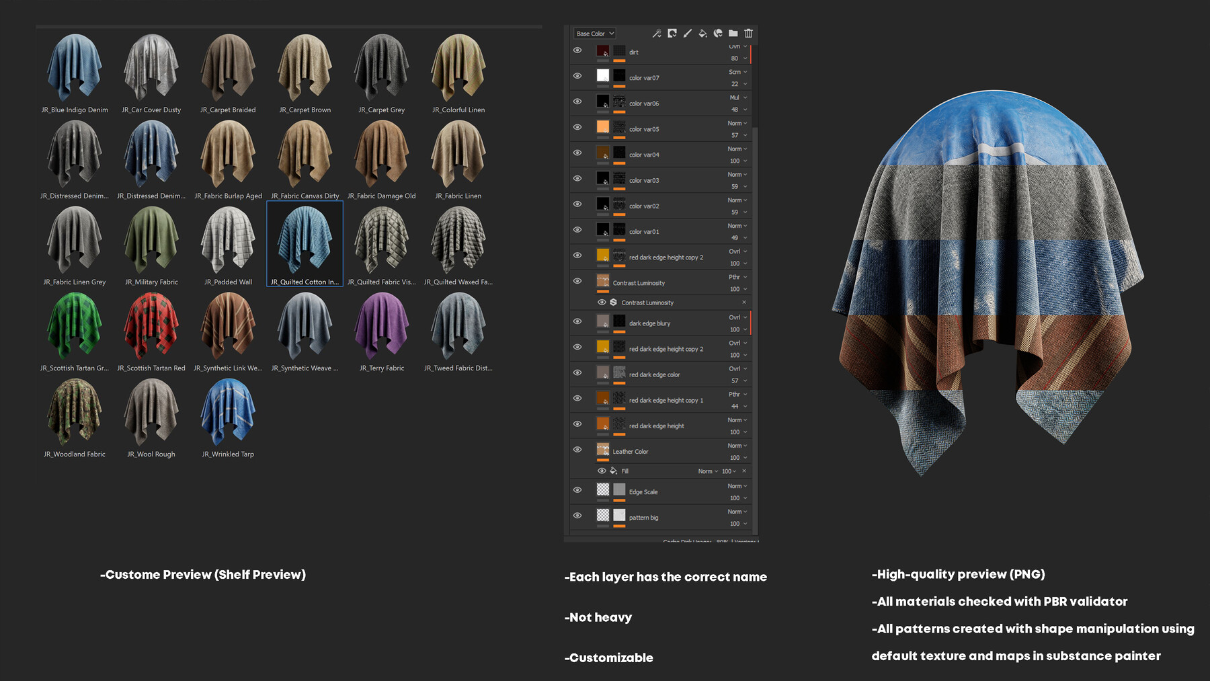The height and width of the screenshot is (681, 1210).
Task: Hide the red dark edge height layer
Action: tap(577, 424)
